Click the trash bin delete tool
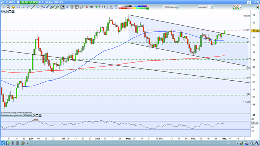 click(72, 7)
